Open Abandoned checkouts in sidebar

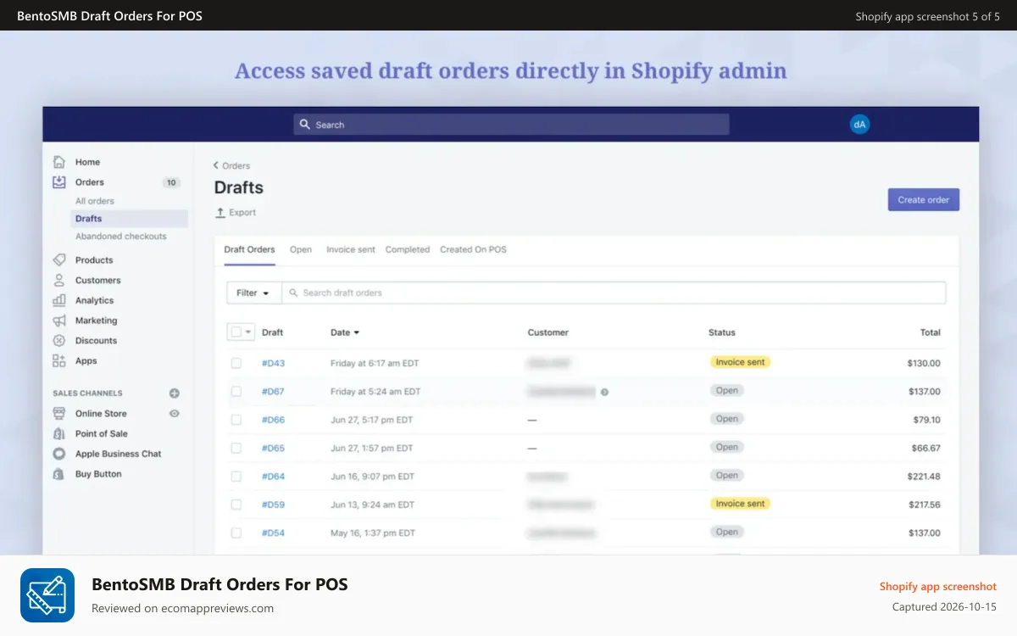(121, 237)
